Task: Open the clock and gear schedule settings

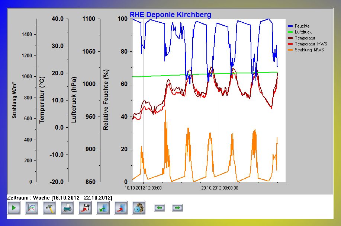Action: (139, 208)
